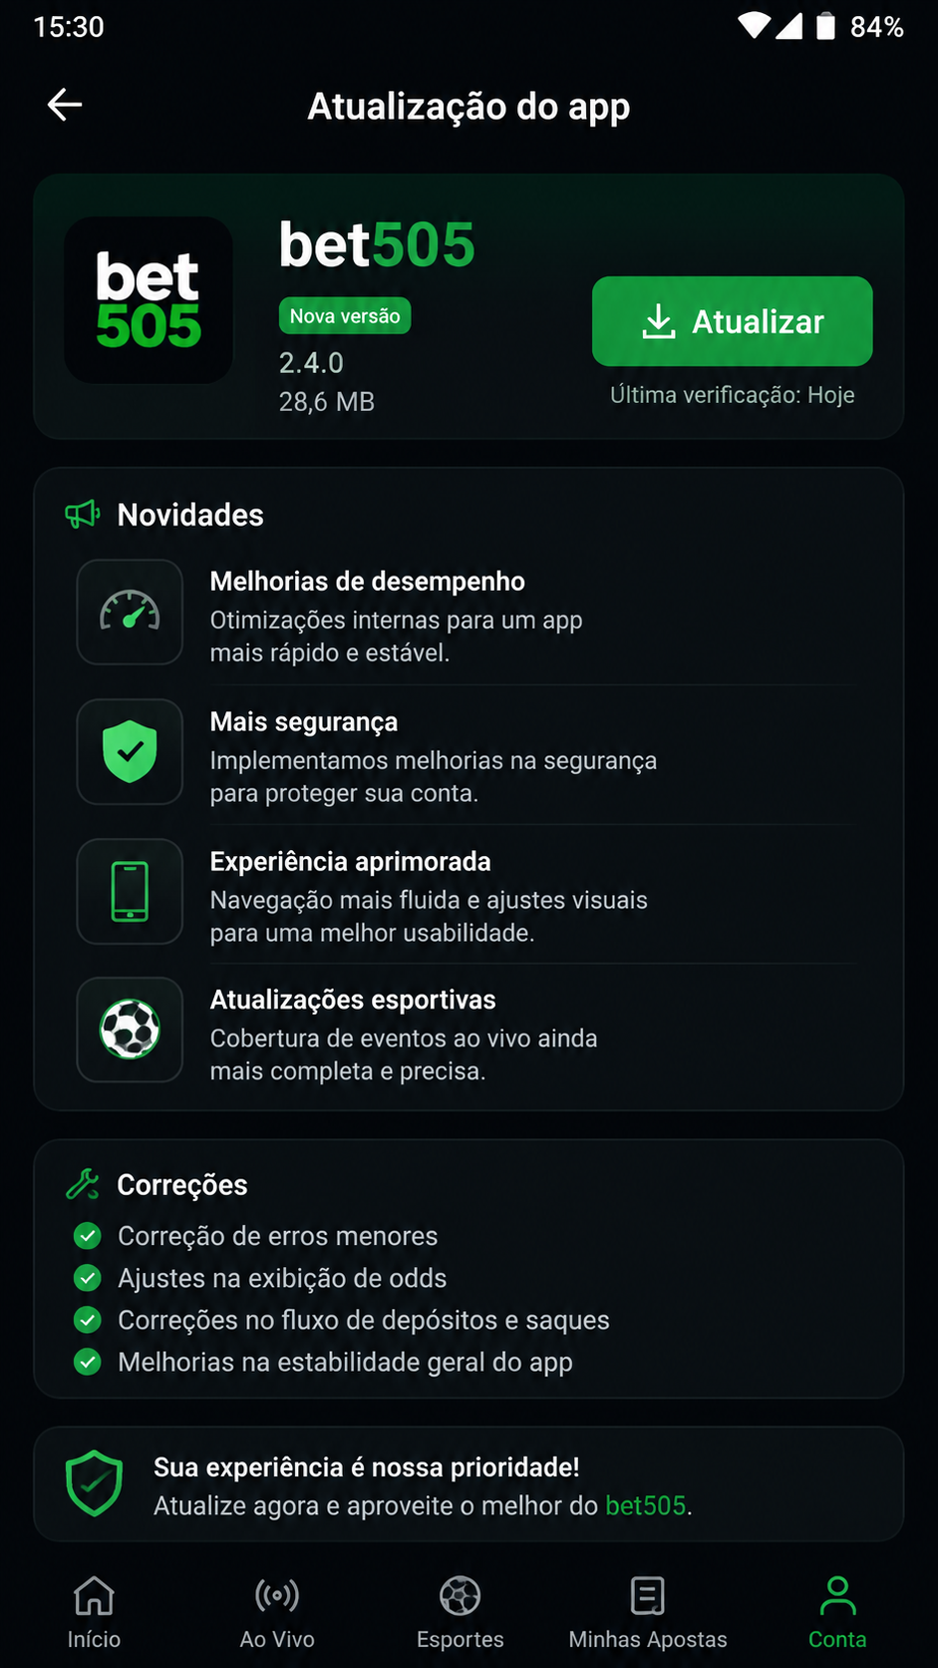Open the bet505 link in banner
The height and width of the screenshot is (1668, 938).
click(646, 1505)
